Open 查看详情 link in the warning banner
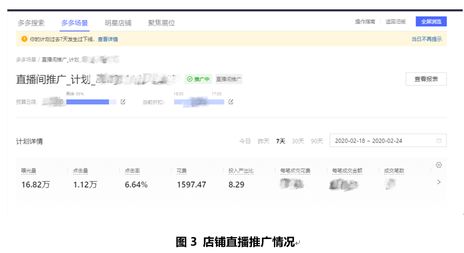This screenshot has width=464, height=253. coord(108,39)
